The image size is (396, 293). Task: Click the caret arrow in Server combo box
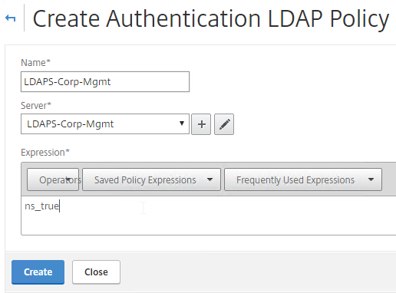(182, 123)
